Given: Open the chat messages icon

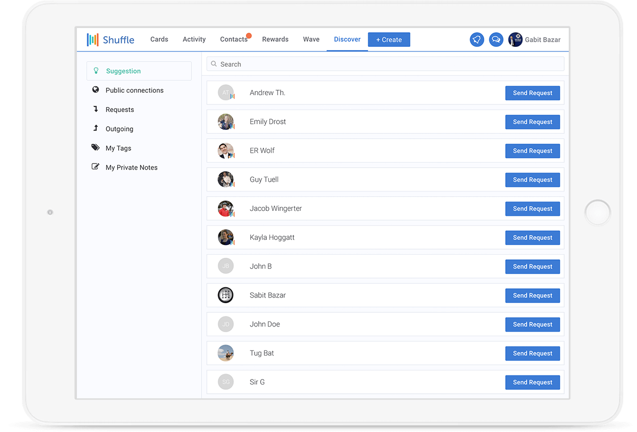Looking at the screenshot, I should tap(496, 40).
